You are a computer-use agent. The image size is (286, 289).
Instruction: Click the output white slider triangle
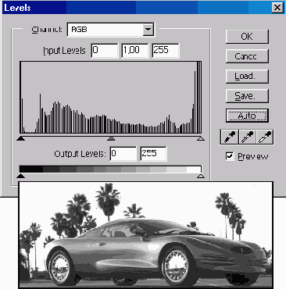200,176
